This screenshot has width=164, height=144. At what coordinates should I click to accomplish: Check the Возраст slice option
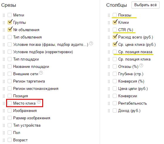[10, 140]
